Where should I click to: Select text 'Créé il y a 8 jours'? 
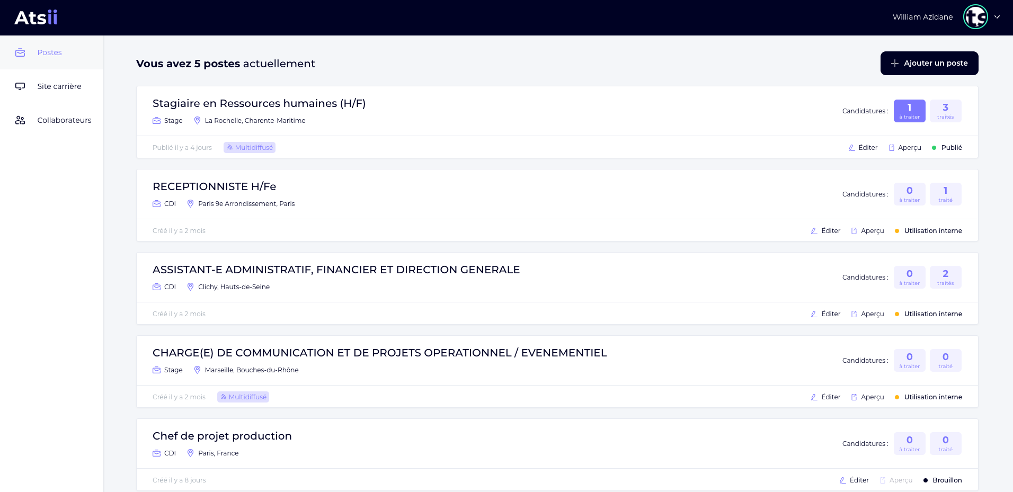tap(179, 480)
